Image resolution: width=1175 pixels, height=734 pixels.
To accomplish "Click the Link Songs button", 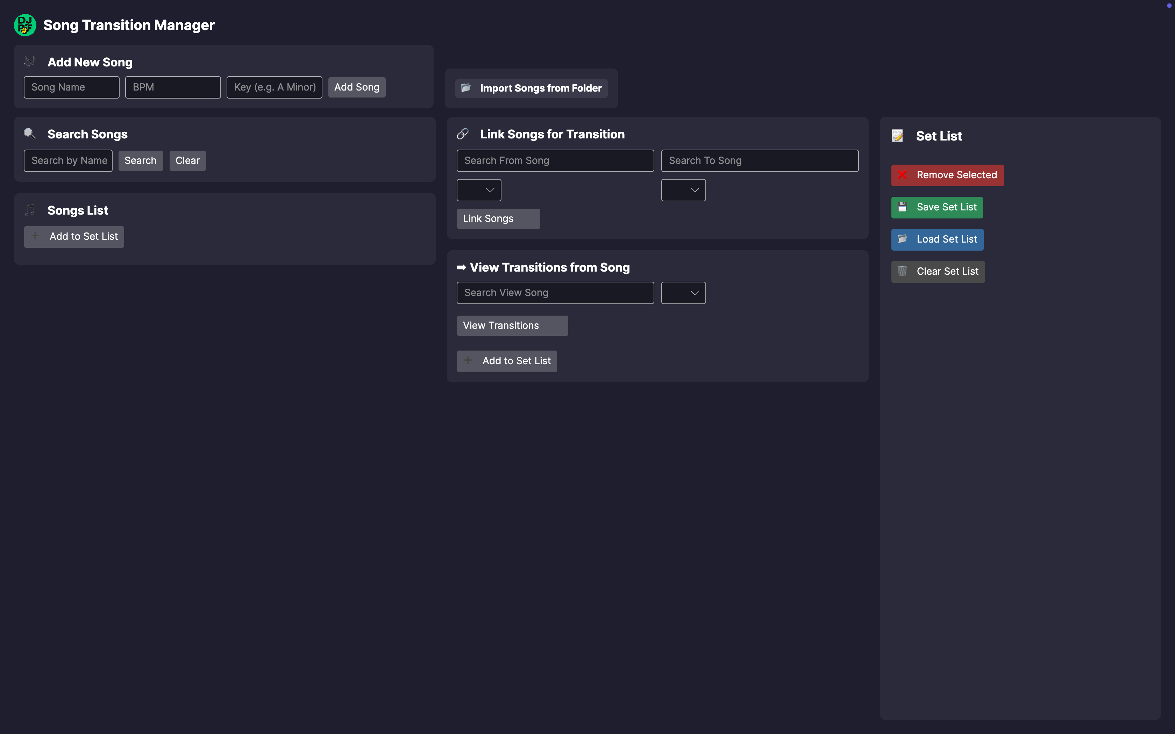I will pyautogui.click(x=498, y=219).
